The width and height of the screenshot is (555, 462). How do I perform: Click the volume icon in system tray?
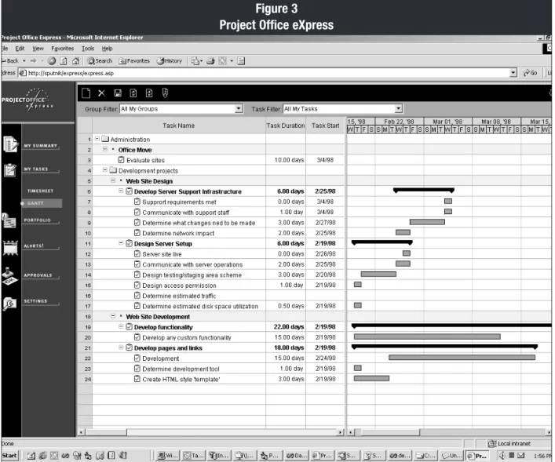pos(502,456)
